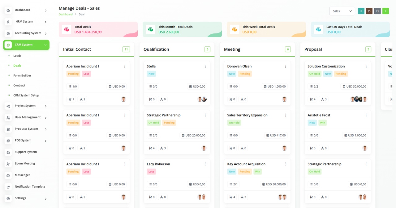Open three-dot menu on Donovan Olsen card
This screenshot has height=208, width=396.
point(286,66)
